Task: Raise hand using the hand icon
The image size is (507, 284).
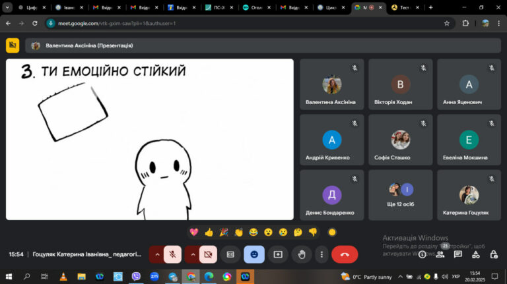Action: tap(301, 254)
